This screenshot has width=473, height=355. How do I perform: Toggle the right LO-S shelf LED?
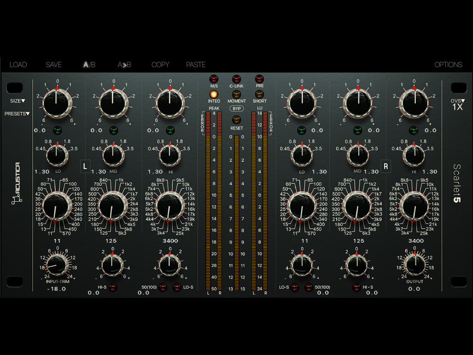click(295, 288)
